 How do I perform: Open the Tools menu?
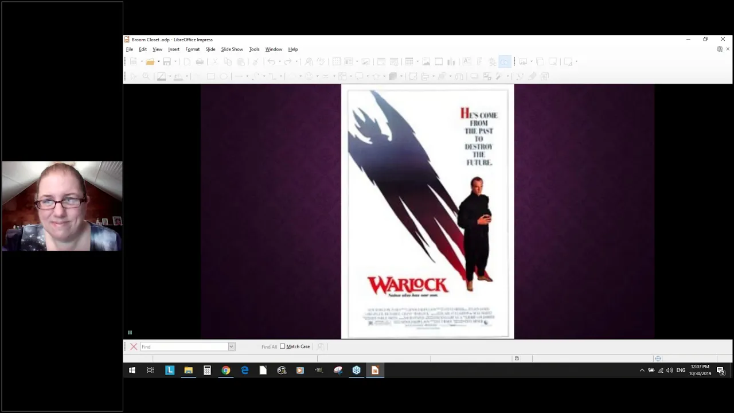[254, 49]
